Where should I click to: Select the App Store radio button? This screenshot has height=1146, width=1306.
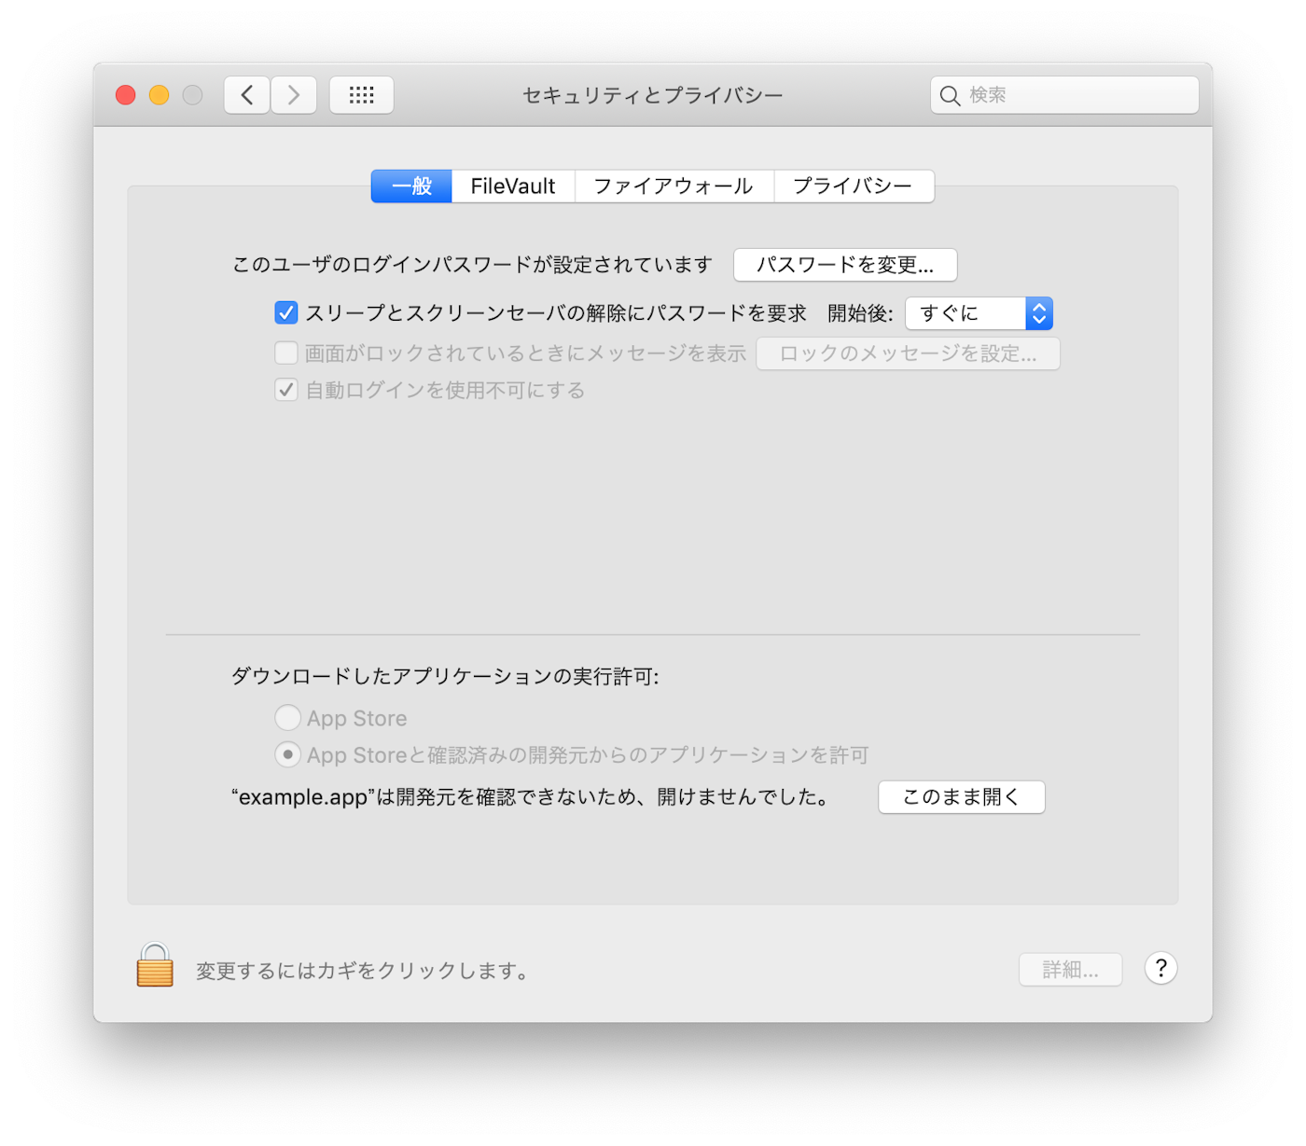288,717
